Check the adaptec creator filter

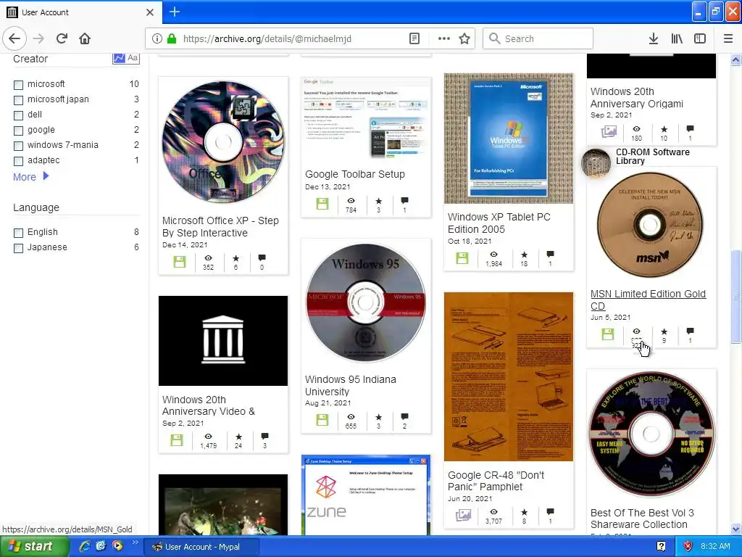click(18, 161)
